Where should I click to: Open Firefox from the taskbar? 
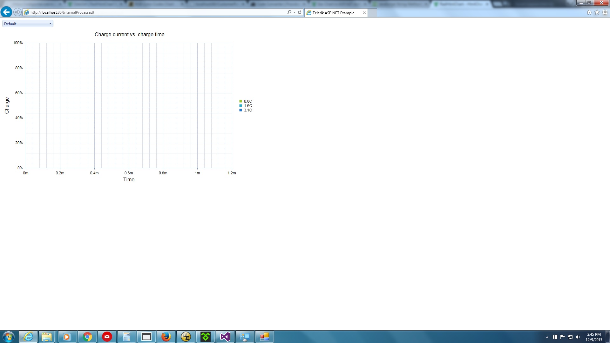click(166, 337)
